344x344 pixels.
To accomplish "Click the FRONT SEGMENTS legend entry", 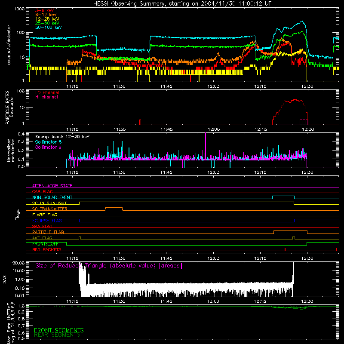I will 59,330.
